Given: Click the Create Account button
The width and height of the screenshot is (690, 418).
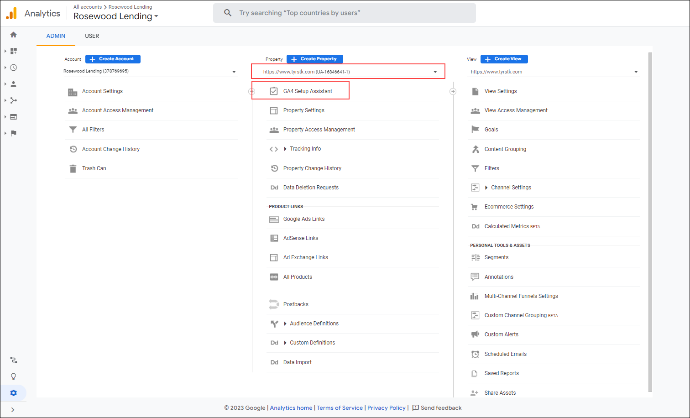Looking at the screenshot, I should [113, 59].
